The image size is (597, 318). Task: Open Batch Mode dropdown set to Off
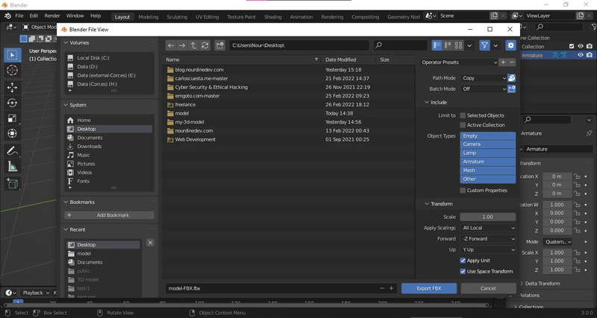pyautogui.click(x=483, y=89)
